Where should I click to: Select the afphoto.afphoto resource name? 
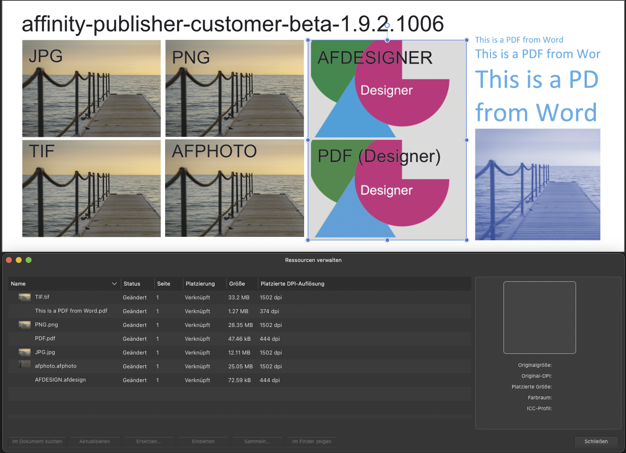pyautogui.click(x=56, y=366)
